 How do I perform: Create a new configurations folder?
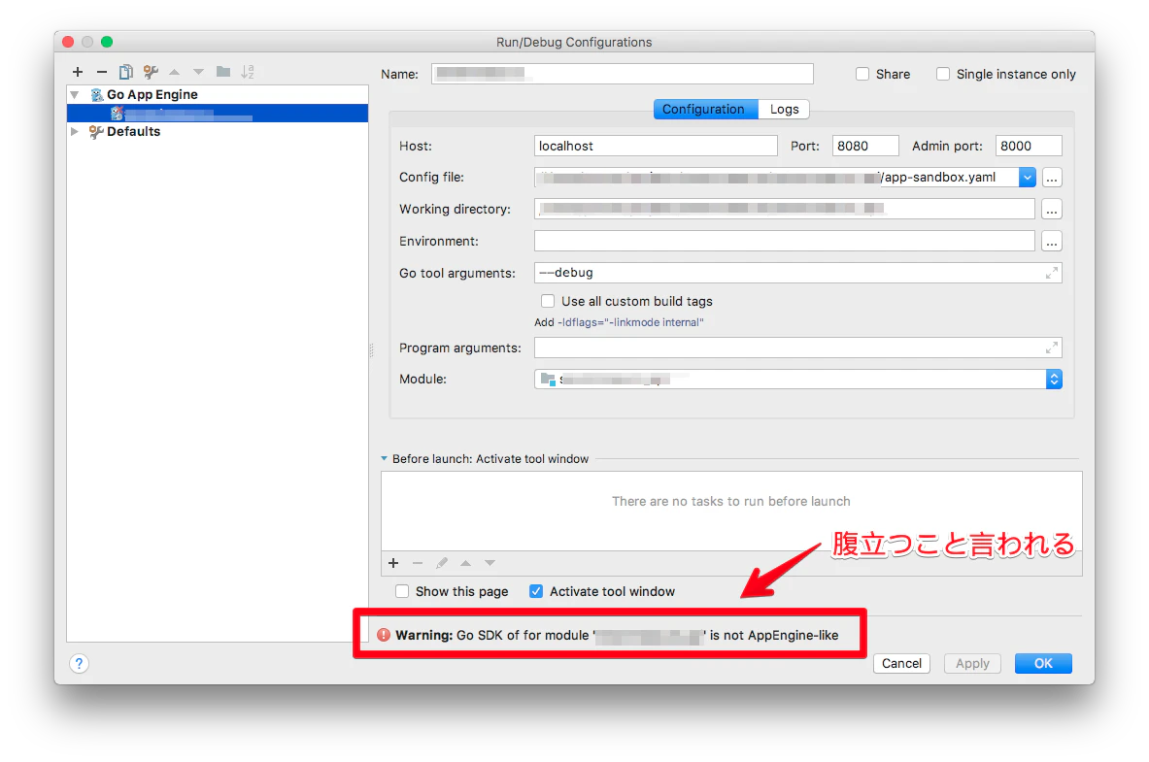coord(223,72)
